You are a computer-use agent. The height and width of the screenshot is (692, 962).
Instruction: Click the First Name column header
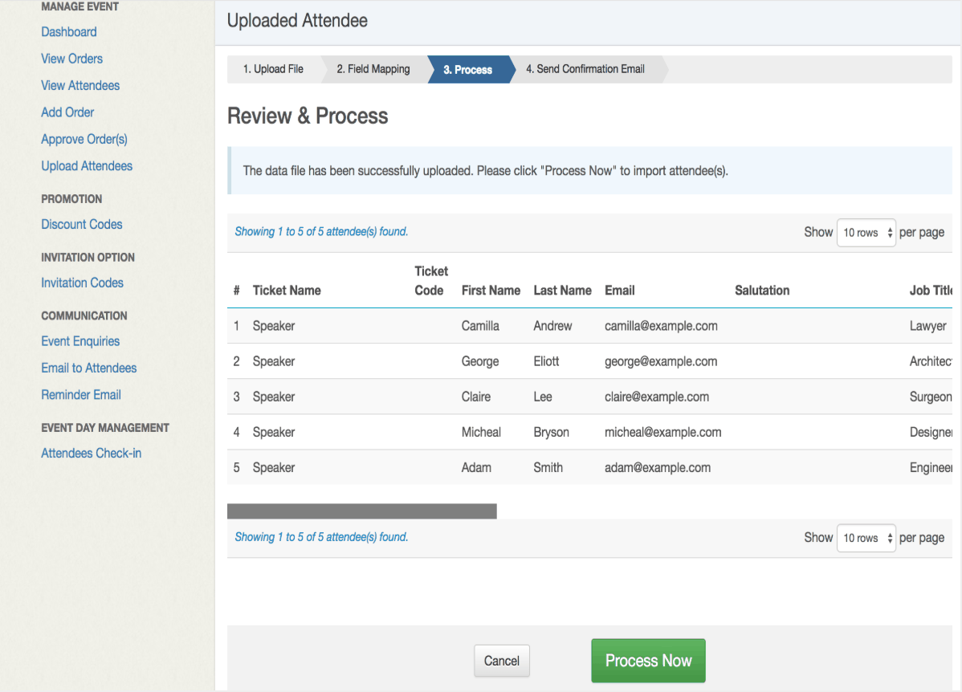(491, 290)
